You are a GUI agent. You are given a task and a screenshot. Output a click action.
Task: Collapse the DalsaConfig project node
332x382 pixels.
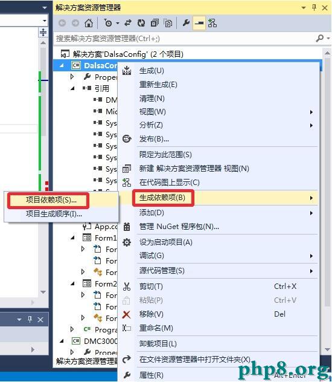(x=62, y=65)
